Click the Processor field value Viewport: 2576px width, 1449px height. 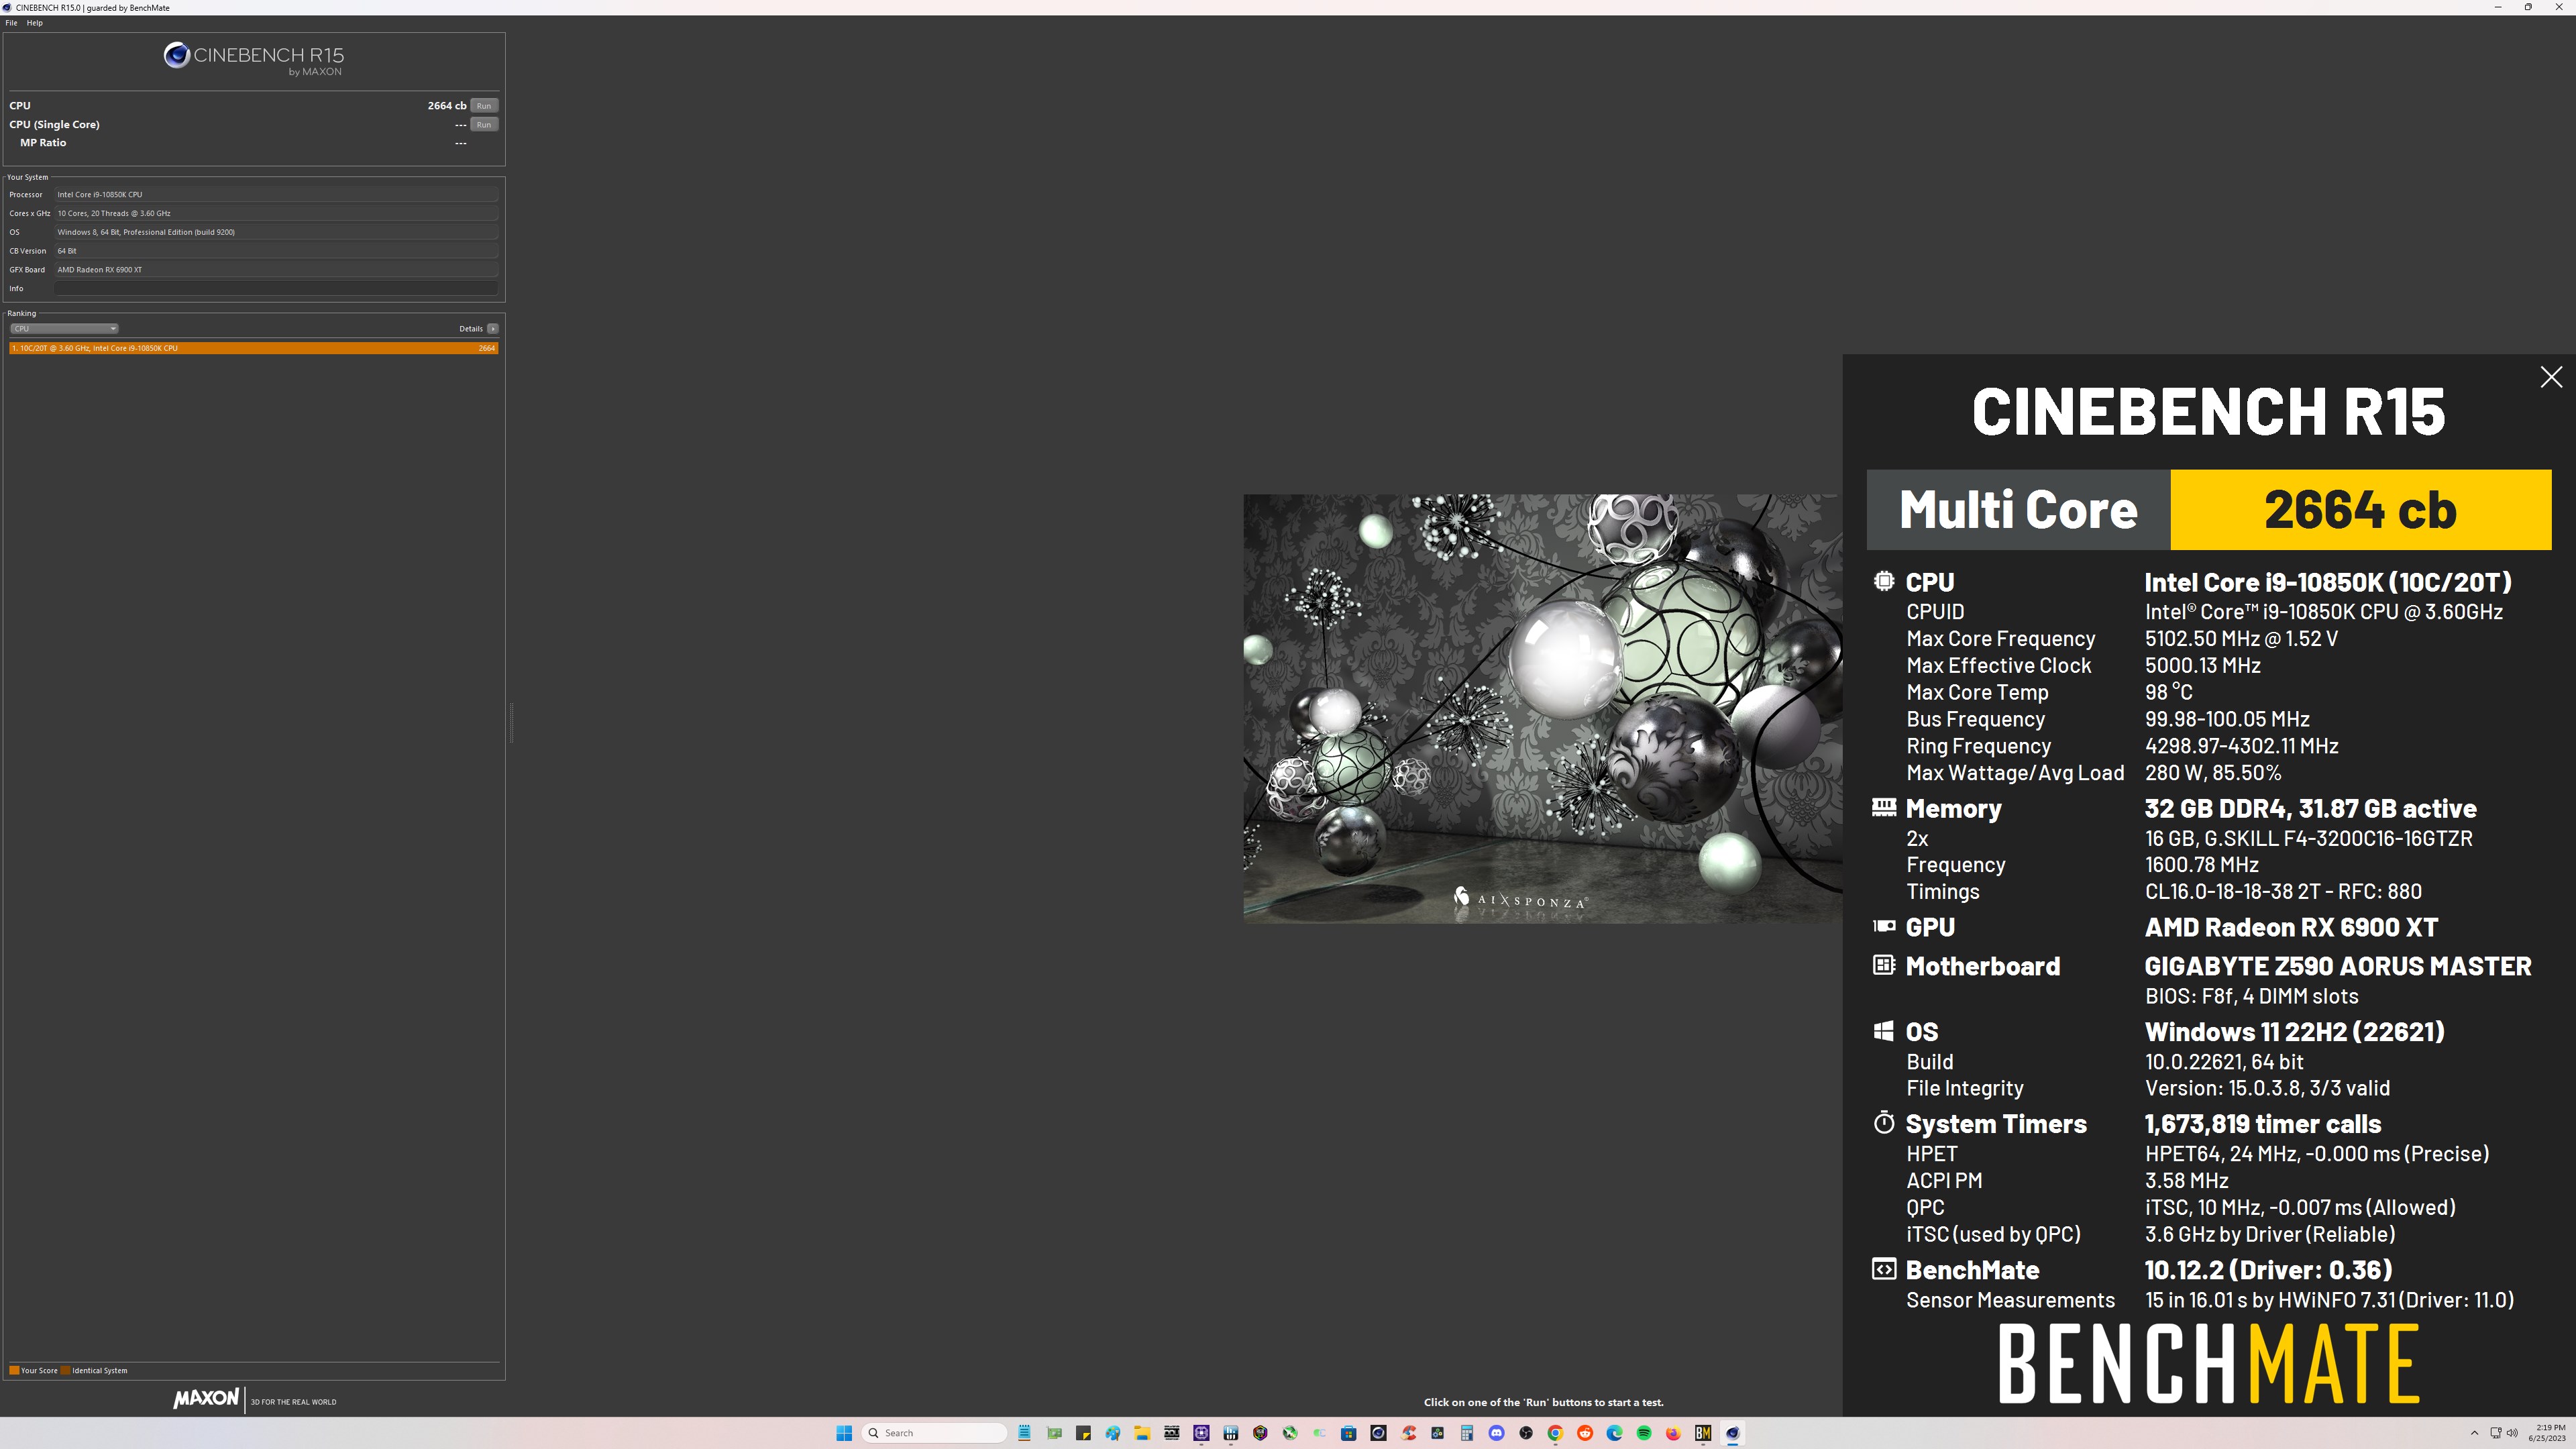(276, 194)
